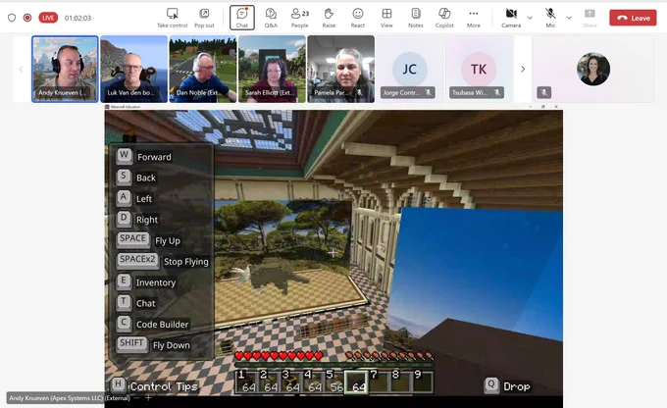Expand the camera options dropdown arrow
Screen dimensions: 667x408
pyautogui.click(x=530, y=18)
